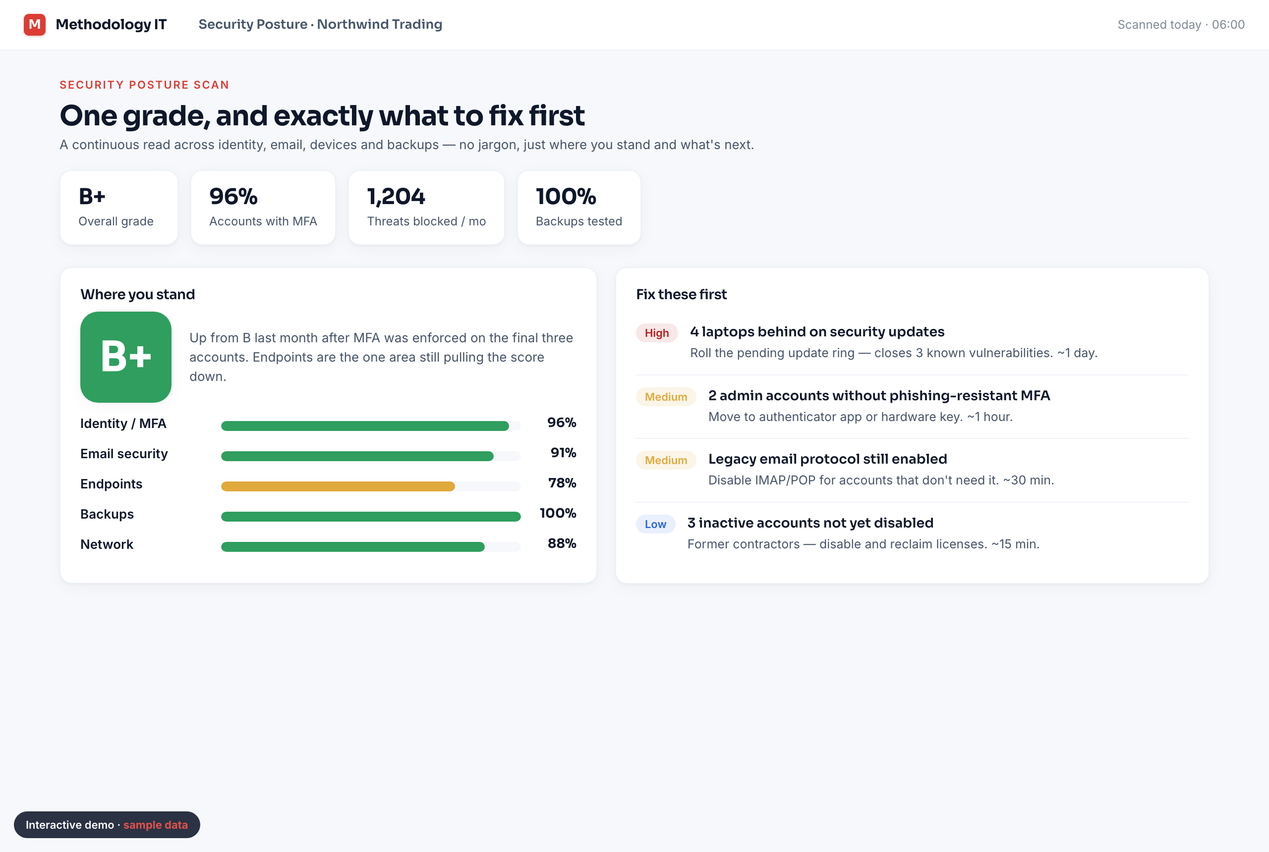Click the Interactive demo sample data pill

(107, 825)
